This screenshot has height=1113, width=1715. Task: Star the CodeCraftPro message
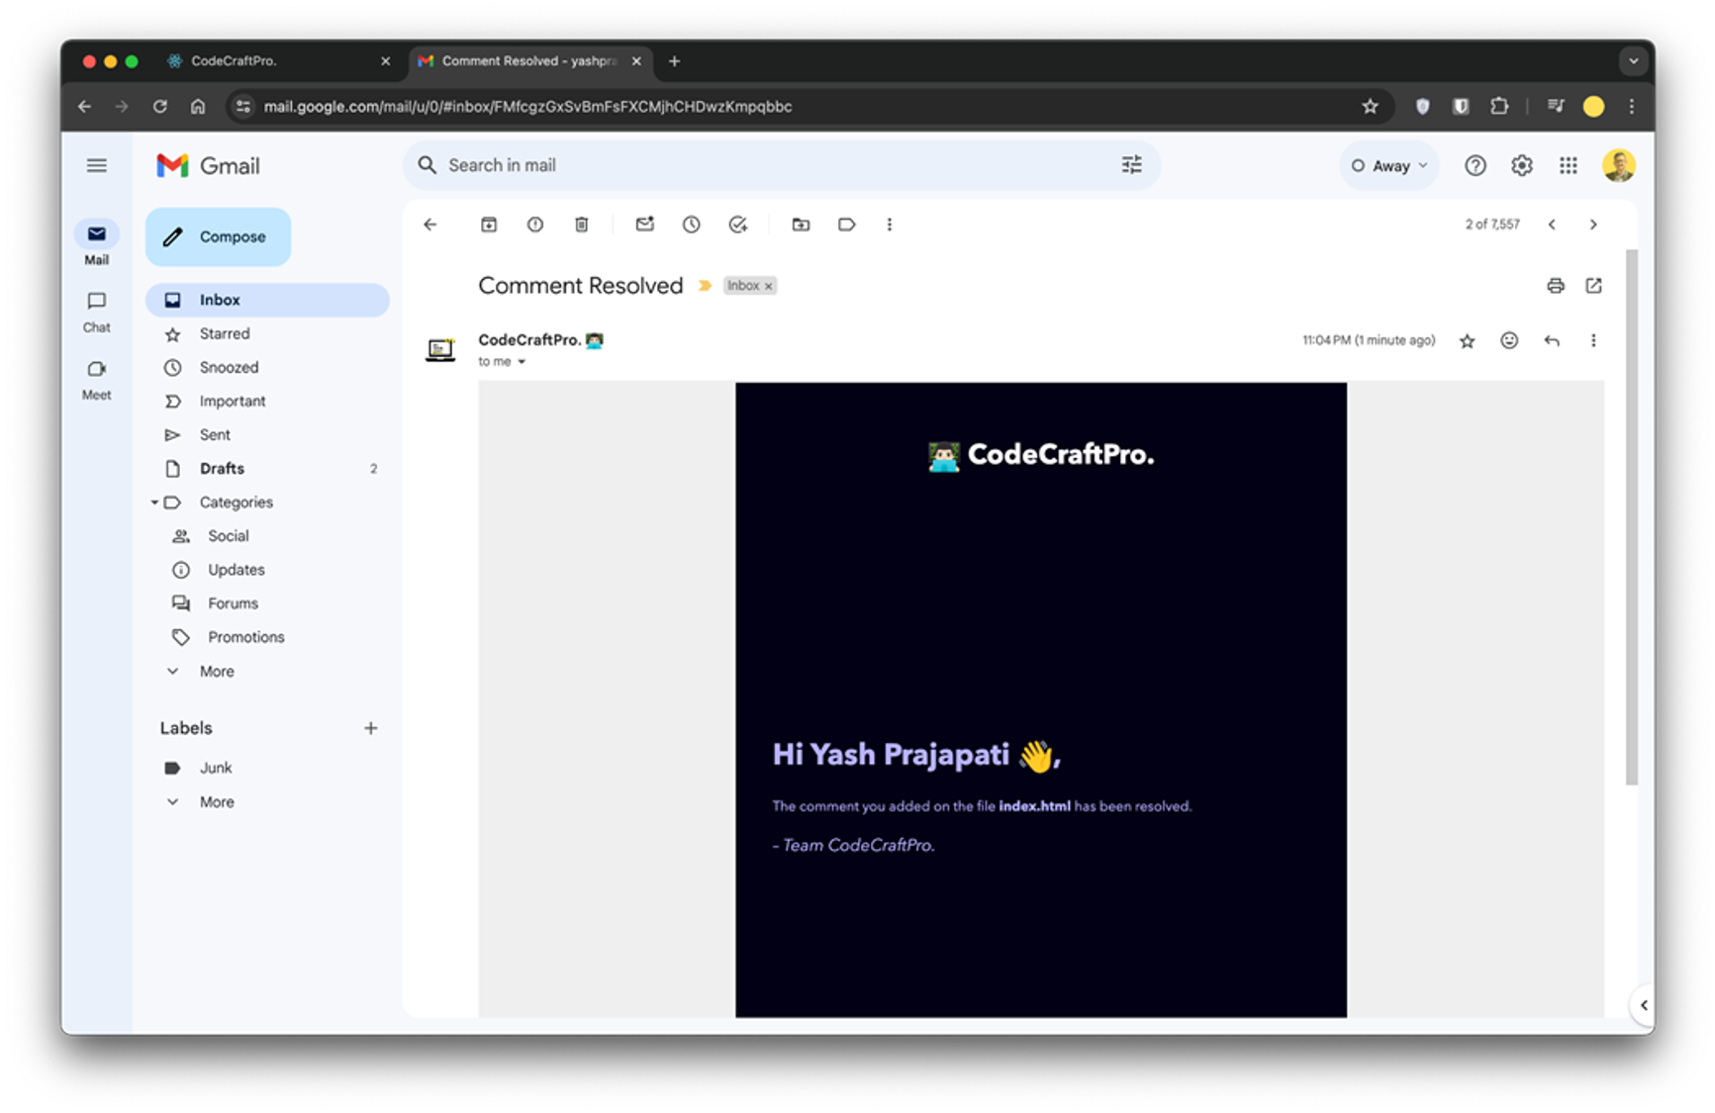pos(1468,341)
